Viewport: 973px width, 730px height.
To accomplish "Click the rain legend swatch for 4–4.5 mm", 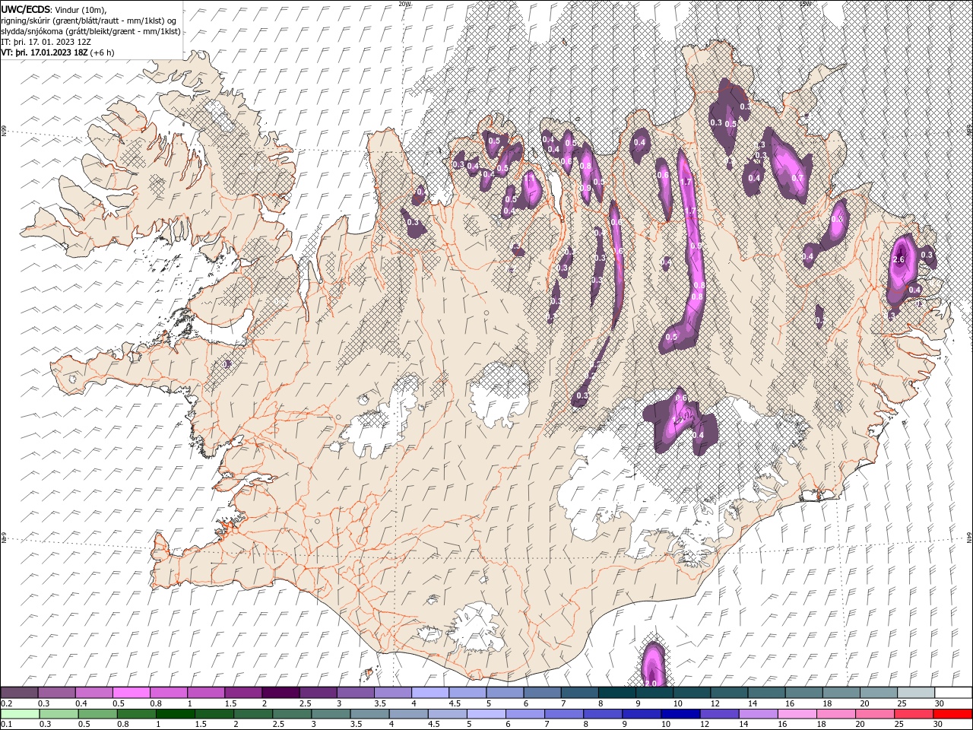I will pyautogui.click(x=408, y=714).
